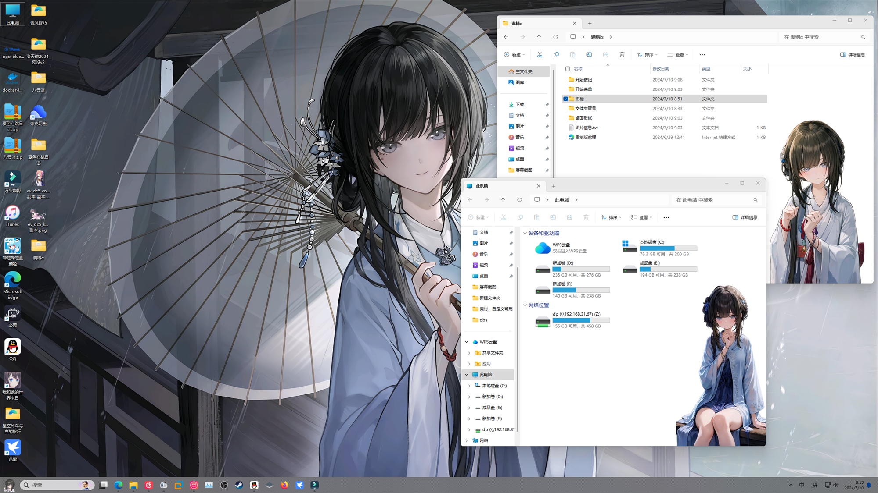Add a new tab in 此电脑 window
The image size is (878, 493).
tap(554, 186)
